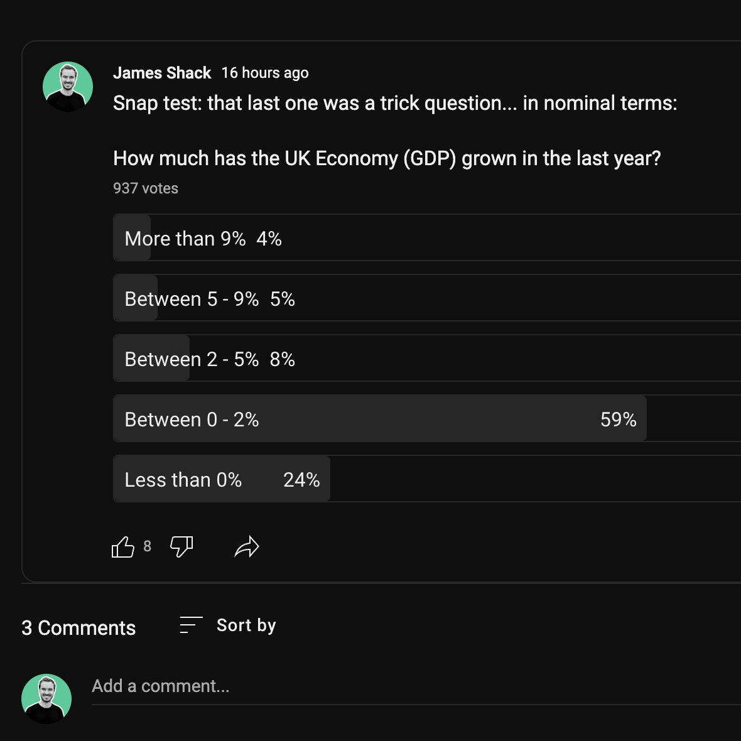This screenshot has height=741, width=741.
Task: Click the 59% result percentage label
Action: (x=618, y=419)
